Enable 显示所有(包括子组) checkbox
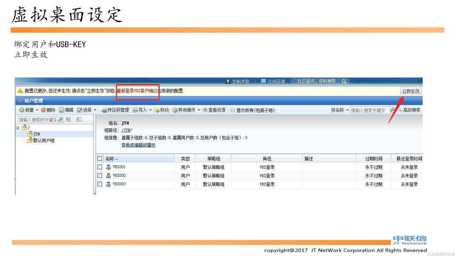 point(233,110)
